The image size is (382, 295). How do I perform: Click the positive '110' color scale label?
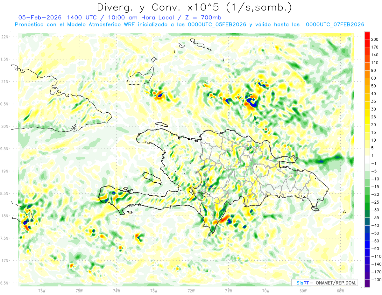pos(375,63)
